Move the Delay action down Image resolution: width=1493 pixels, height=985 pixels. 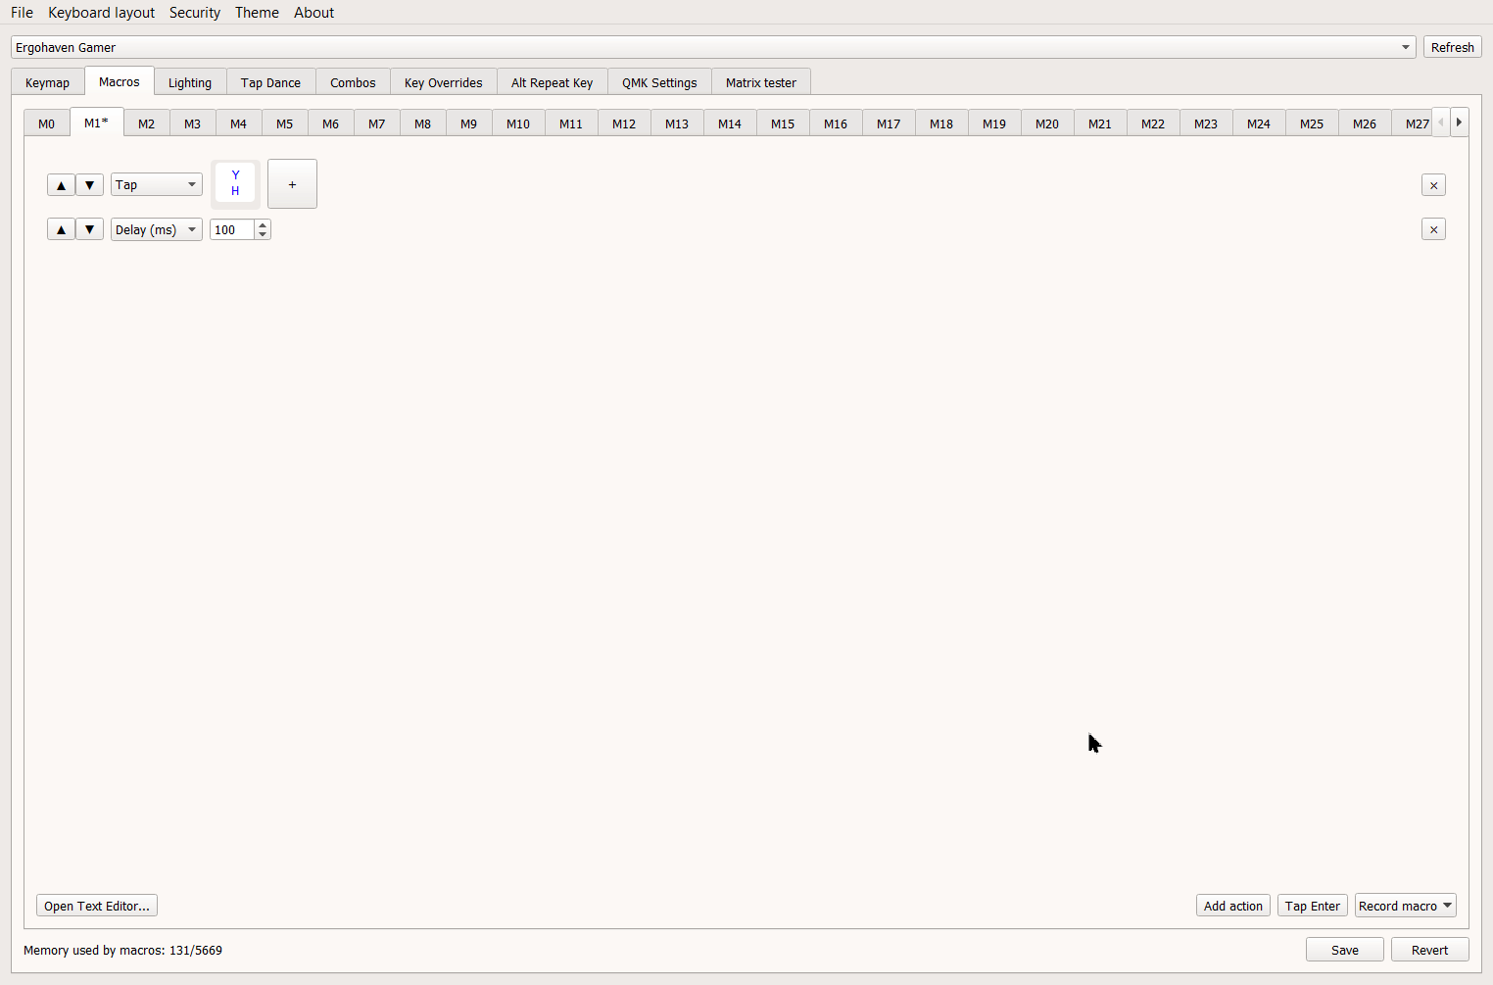click(89, 229)
